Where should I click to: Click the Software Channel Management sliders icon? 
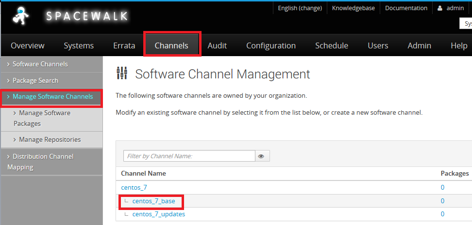[x=122, y=73]
